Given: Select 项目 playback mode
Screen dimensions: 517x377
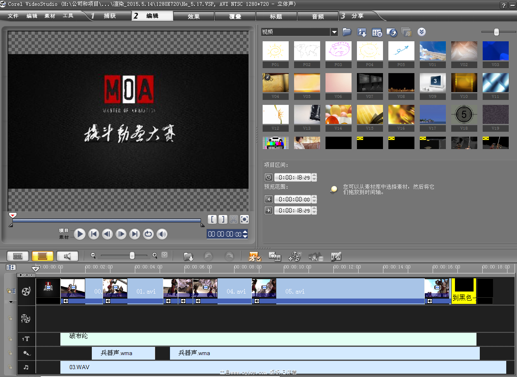Looking at the screenshot, I should click(x=64, y=230).
